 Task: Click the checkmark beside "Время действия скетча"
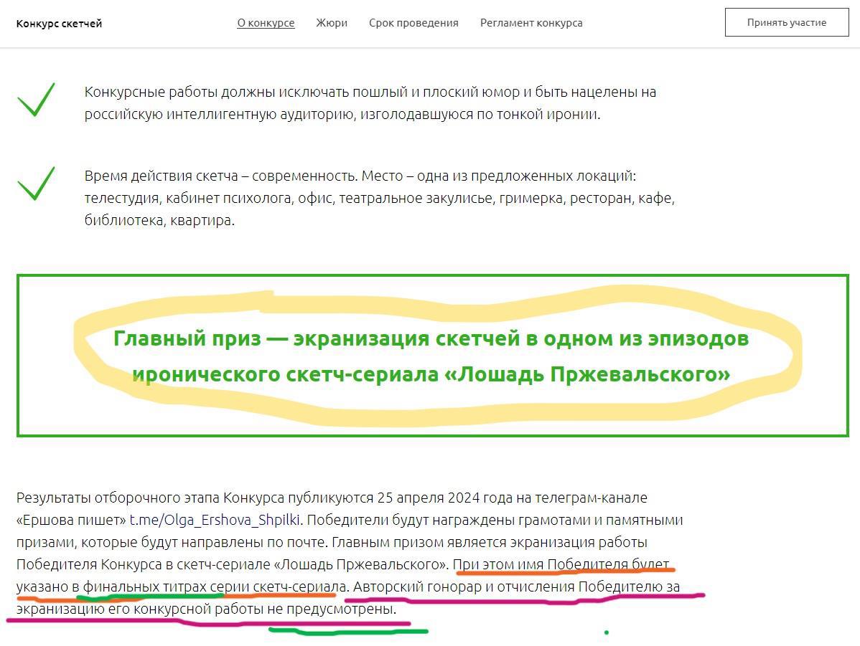click(36, 184)
